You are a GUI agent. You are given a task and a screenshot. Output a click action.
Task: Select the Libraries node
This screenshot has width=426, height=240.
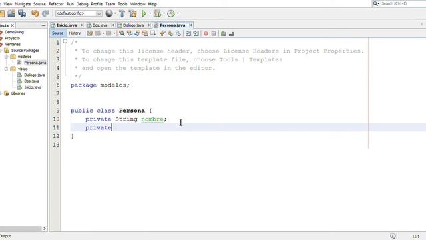point(18,93)
